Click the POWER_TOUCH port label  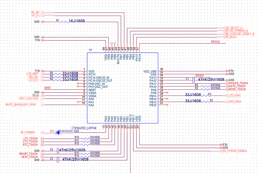[238, 83]
